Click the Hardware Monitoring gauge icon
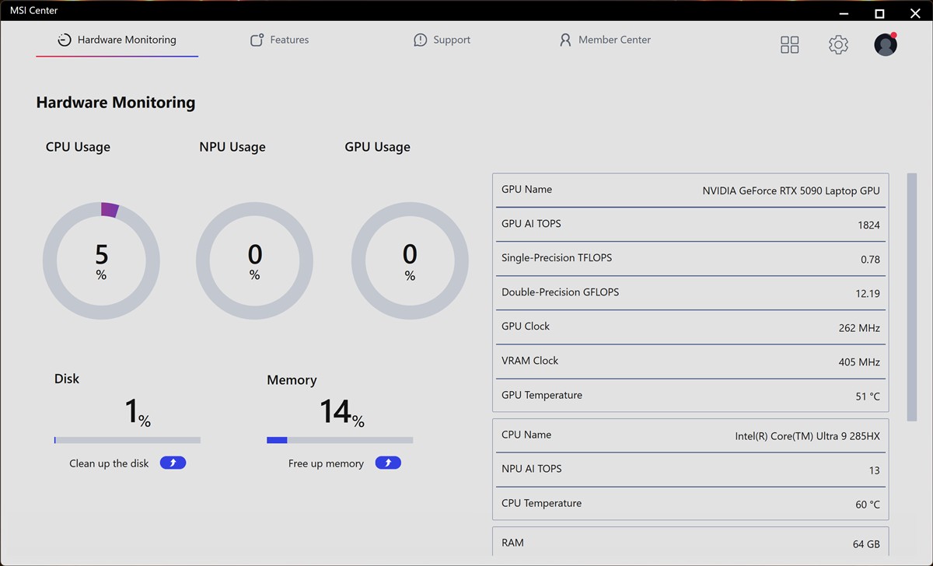 click(x=65, y=40)
